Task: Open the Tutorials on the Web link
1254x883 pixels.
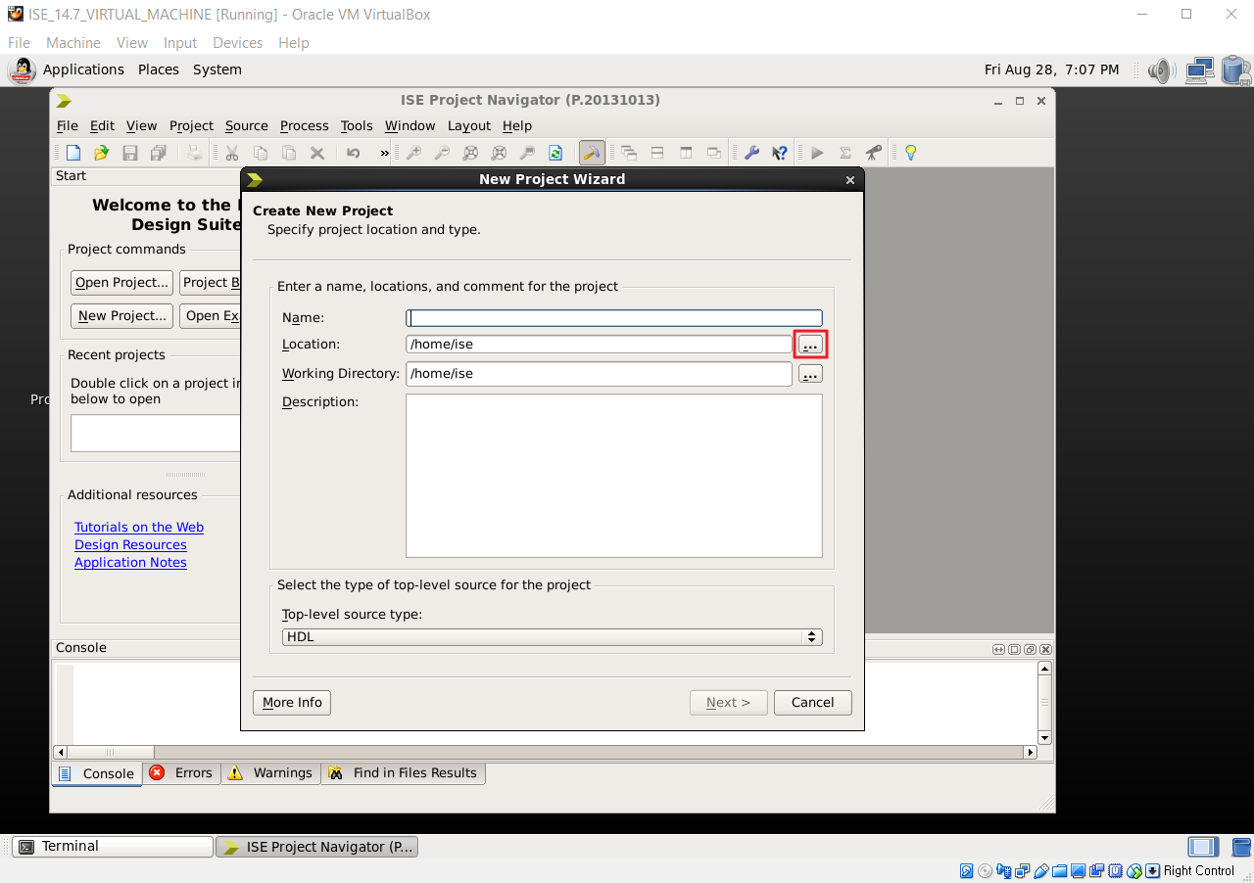Action: click(x=139, y=527)
